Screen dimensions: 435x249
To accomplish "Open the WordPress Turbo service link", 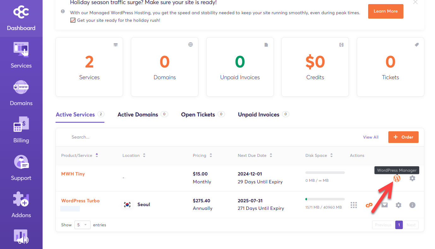I will point(80,201).
